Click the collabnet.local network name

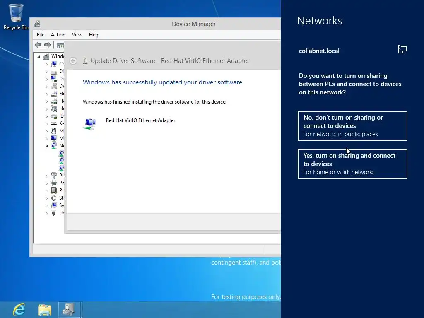click(x=319, y=51)
